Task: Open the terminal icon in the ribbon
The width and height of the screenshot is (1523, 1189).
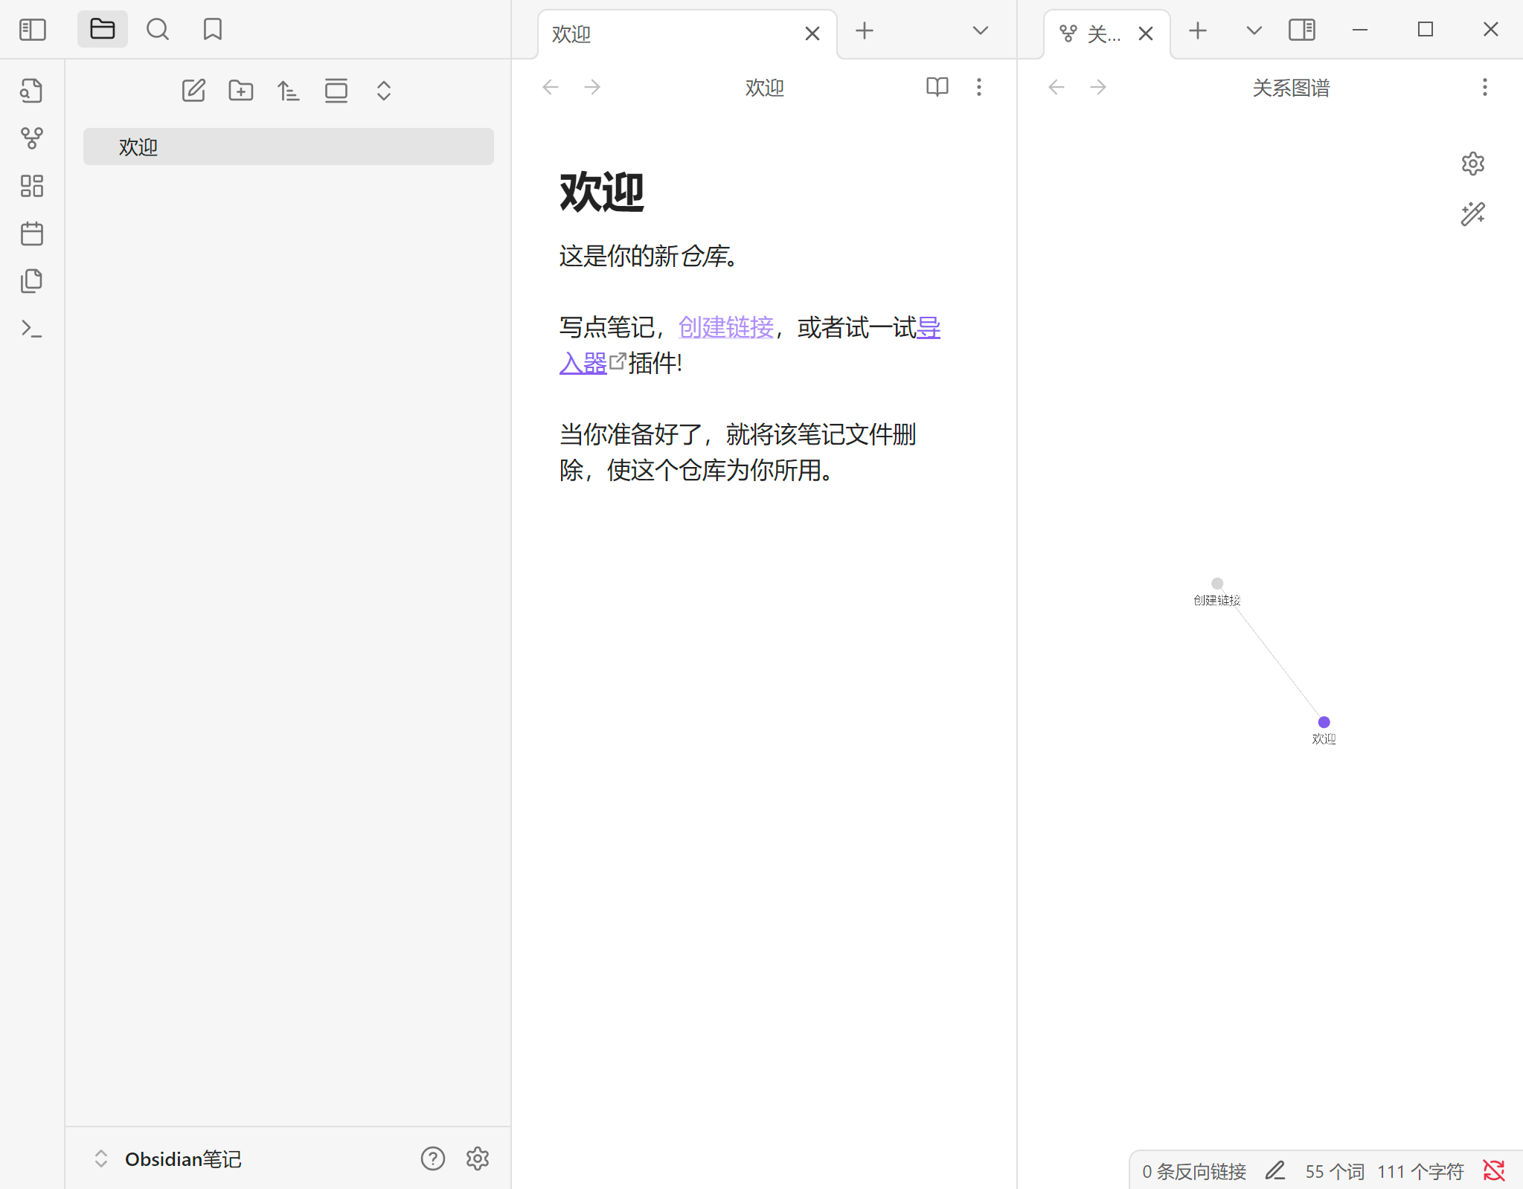Action: [x=31, y=327]
